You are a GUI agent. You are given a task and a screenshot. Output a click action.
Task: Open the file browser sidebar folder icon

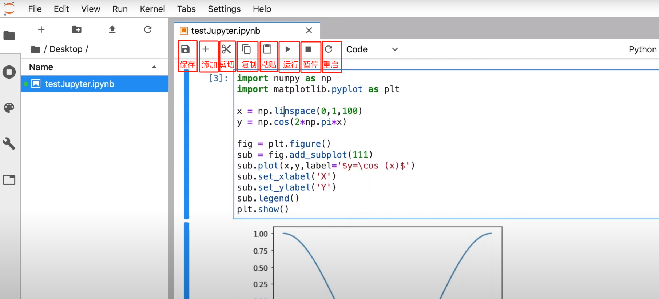pos(9,36)
